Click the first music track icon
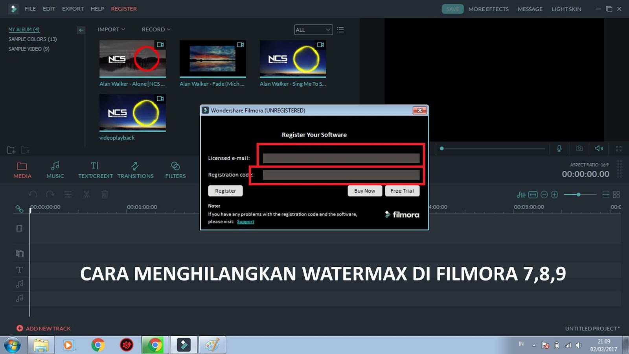 coord(20,284)
